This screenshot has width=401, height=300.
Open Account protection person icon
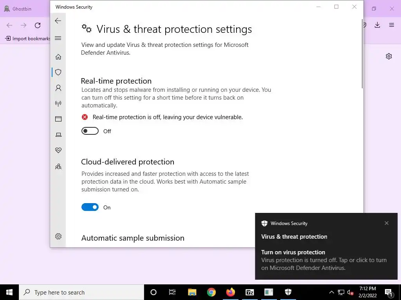pyautogui.click(x=58, y=88)
